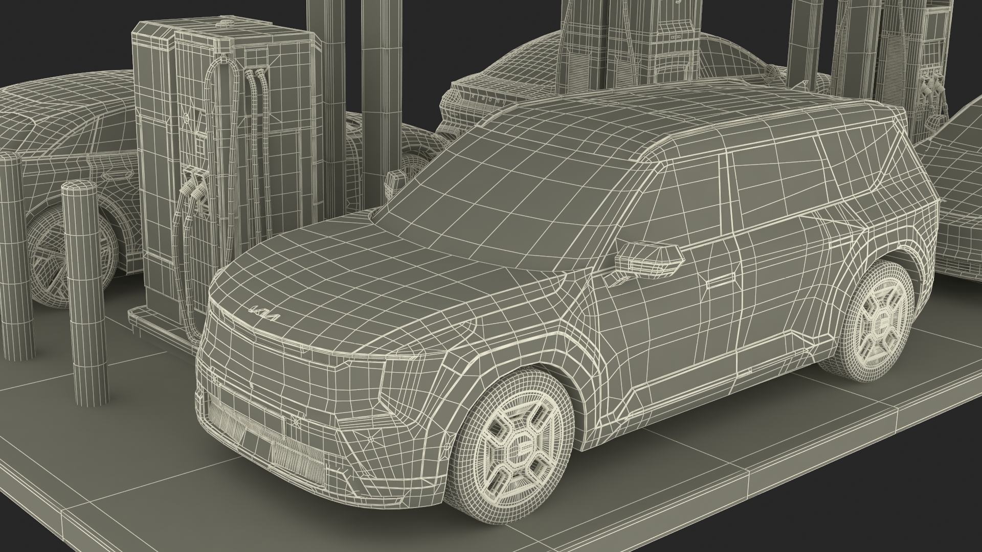Click the Kia logo on the hood

[x=264, y=313]
